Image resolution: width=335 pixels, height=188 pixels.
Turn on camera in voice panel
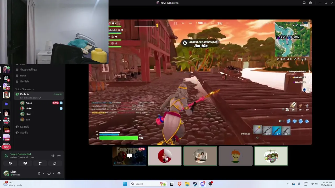(10, 163)
